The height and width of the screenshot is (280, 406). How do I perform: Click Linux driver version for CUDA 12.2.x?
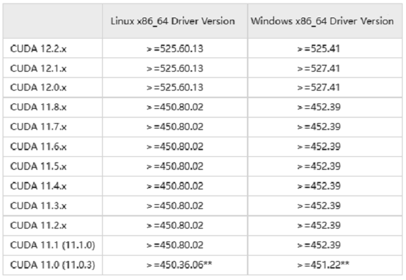tap(174, 49)
